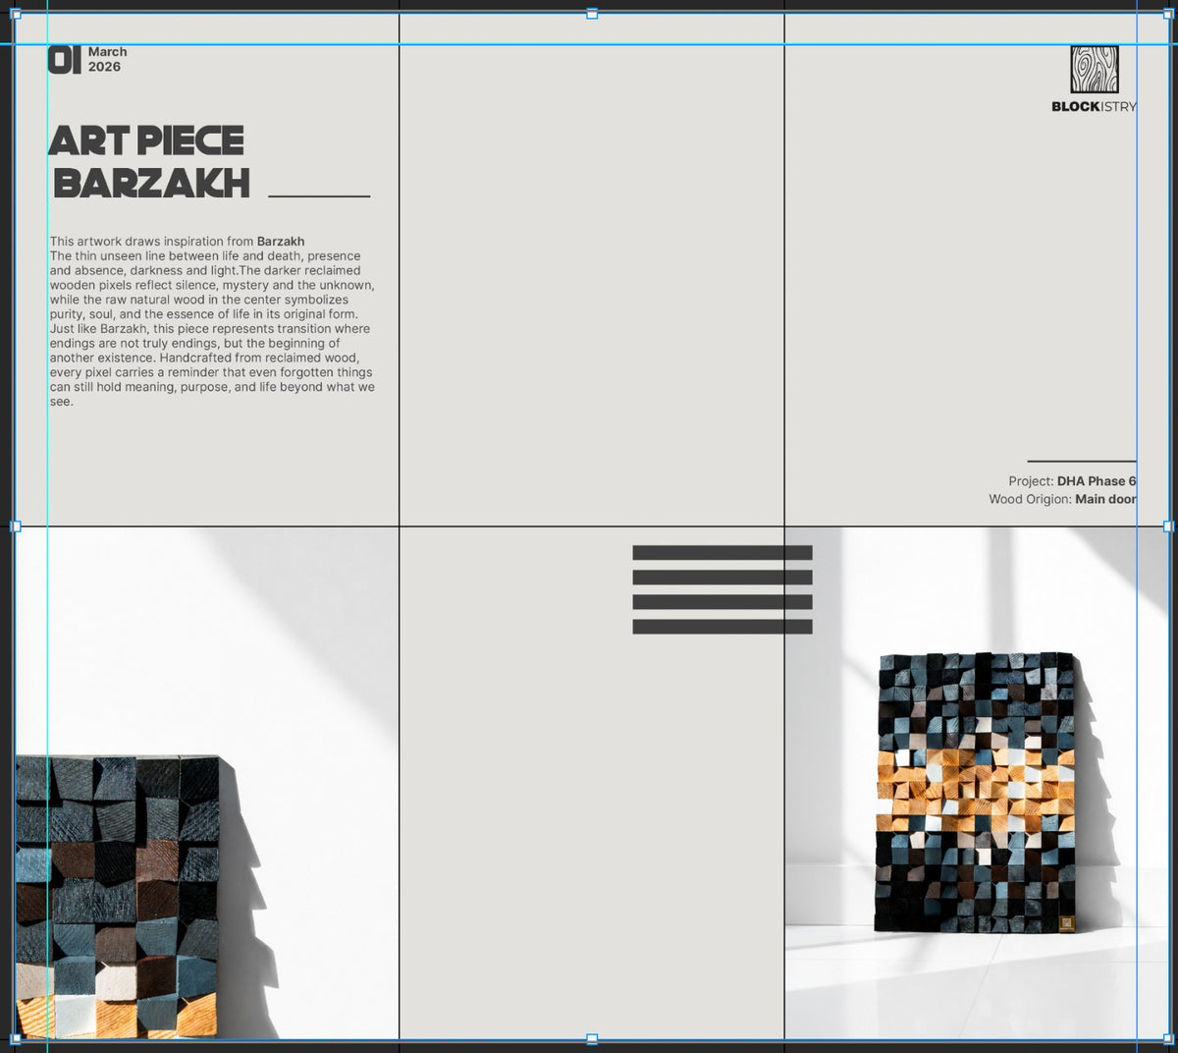Viewport: 1178px width, 1053px height.
Task: Click the "Project: DHA Phase 6" line
Action: point(1072,481)
